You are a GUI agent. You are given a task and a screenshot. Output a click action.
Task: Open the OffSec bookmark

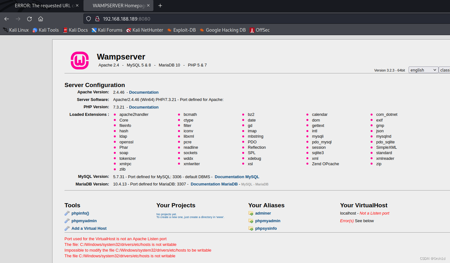click(260, 30)
